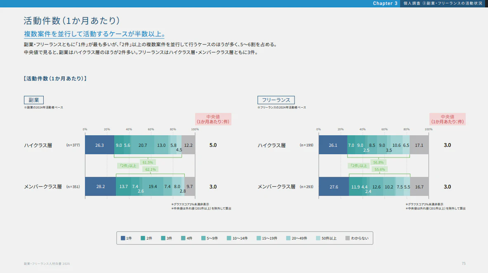Click the 2.5 value label
The width and height of the screenshot is (488, 273).
click(x=366, y=150)
